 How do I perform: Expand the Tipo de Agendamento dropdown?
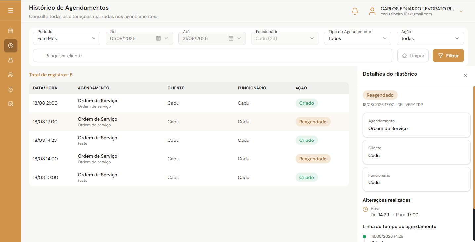tap(358, 38)
